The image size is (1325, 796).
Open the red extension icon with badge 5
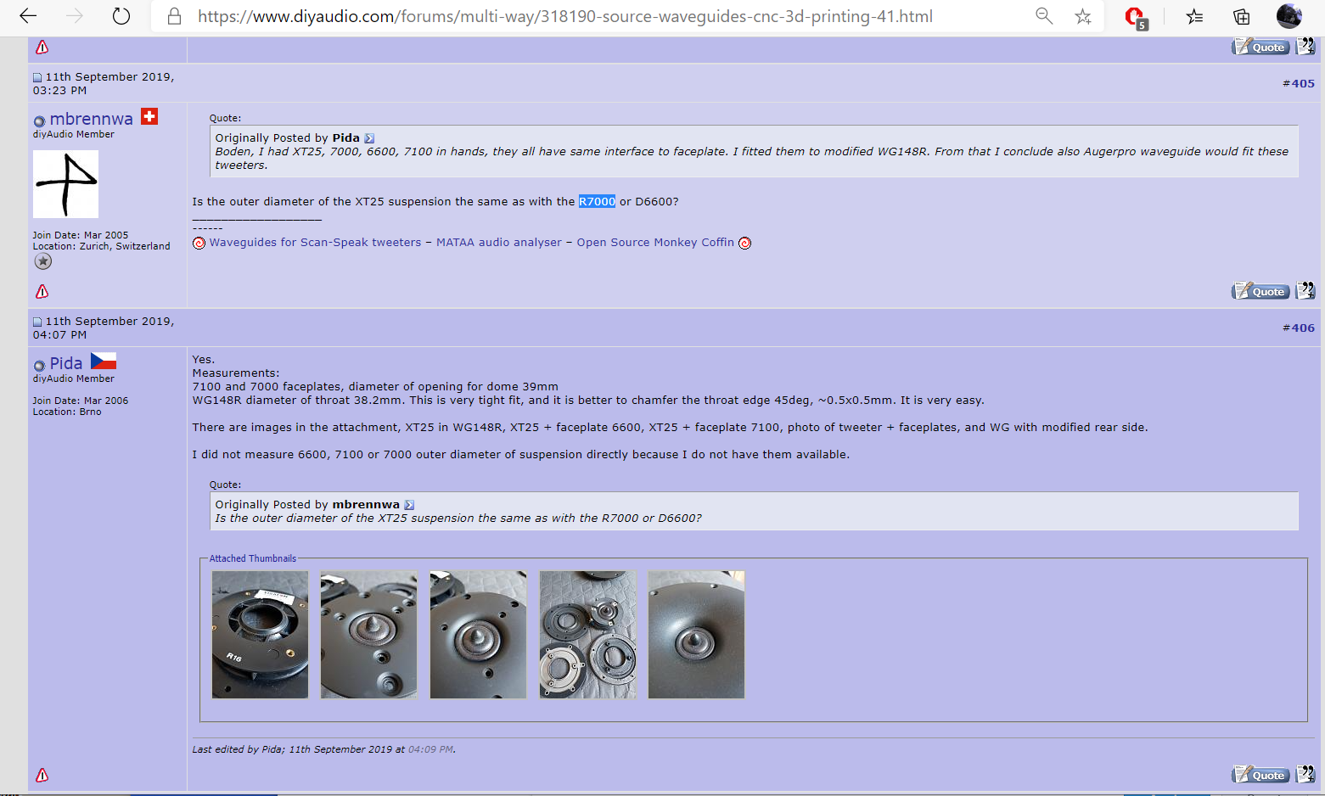pos(1135,17)
